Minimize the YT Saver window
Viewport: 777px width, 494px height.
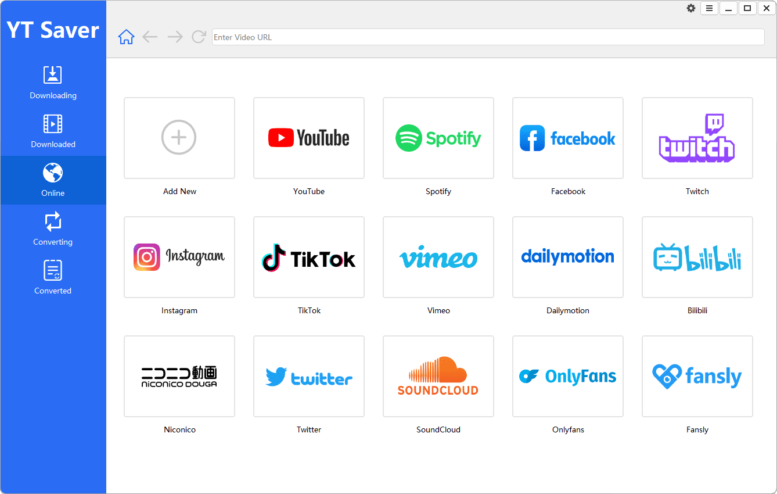click(728, 8)
